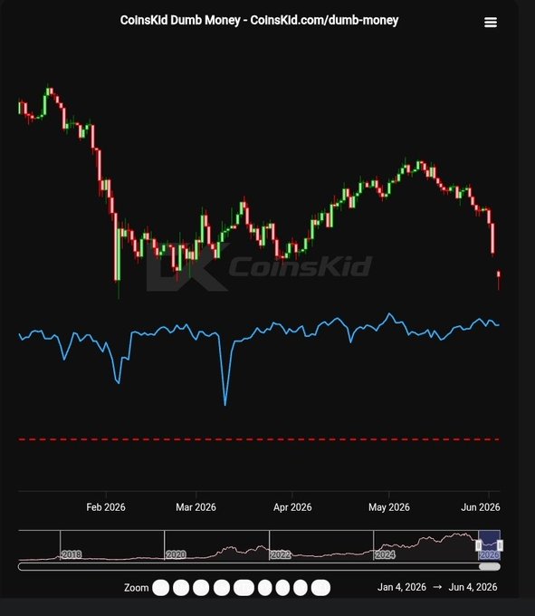Image resolution: width=535 pixels, height=616 pixels.
Task: Click the Mar 2026 axis label
Action: coord(196,507)
